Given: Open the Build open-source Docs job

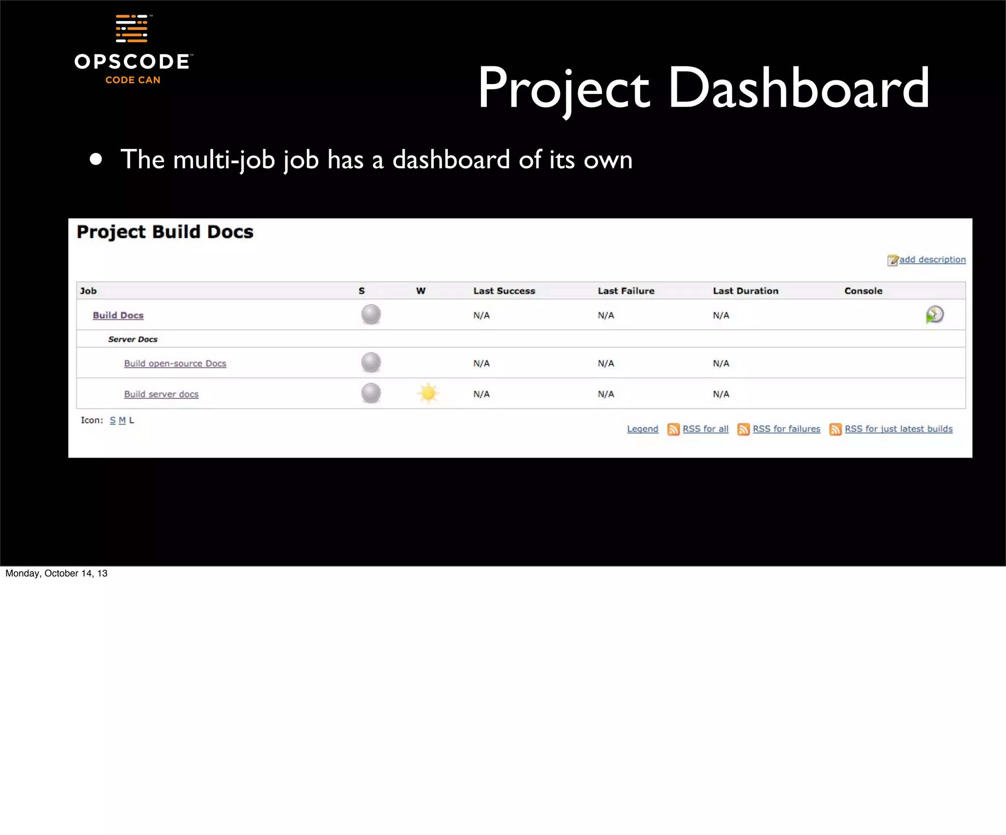Looking at the screenshot, I should coord(175,363).
